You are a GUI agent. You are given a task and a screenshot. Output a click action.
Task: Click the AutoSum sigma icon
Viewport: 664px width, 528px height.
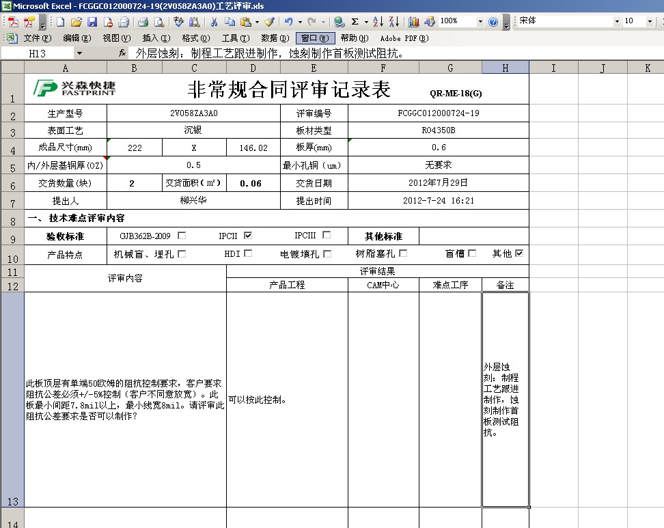click(355, 22)
